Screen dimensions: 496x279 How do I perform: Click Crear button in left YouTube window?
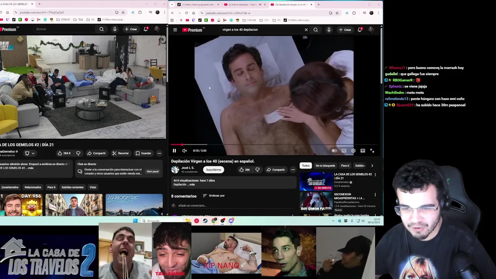[131, 29]
